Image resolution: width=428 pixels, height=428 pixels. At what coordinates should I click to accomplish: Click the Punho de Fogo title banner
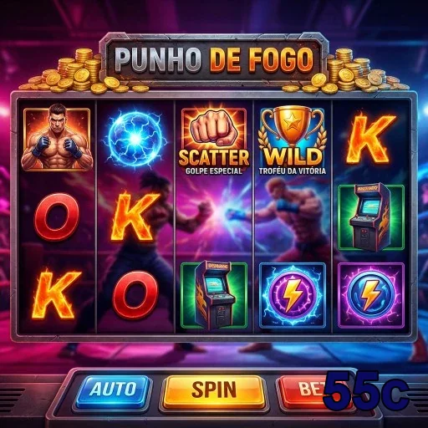pos(214,59)
